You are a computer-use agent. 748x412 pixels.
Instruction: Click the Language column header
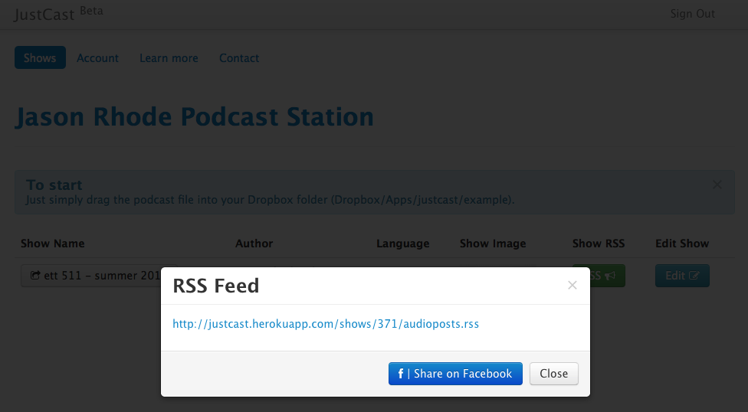[402, 244]
